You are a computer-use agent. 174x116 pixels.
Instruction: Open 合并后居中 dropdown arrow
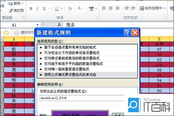(164, 8)
